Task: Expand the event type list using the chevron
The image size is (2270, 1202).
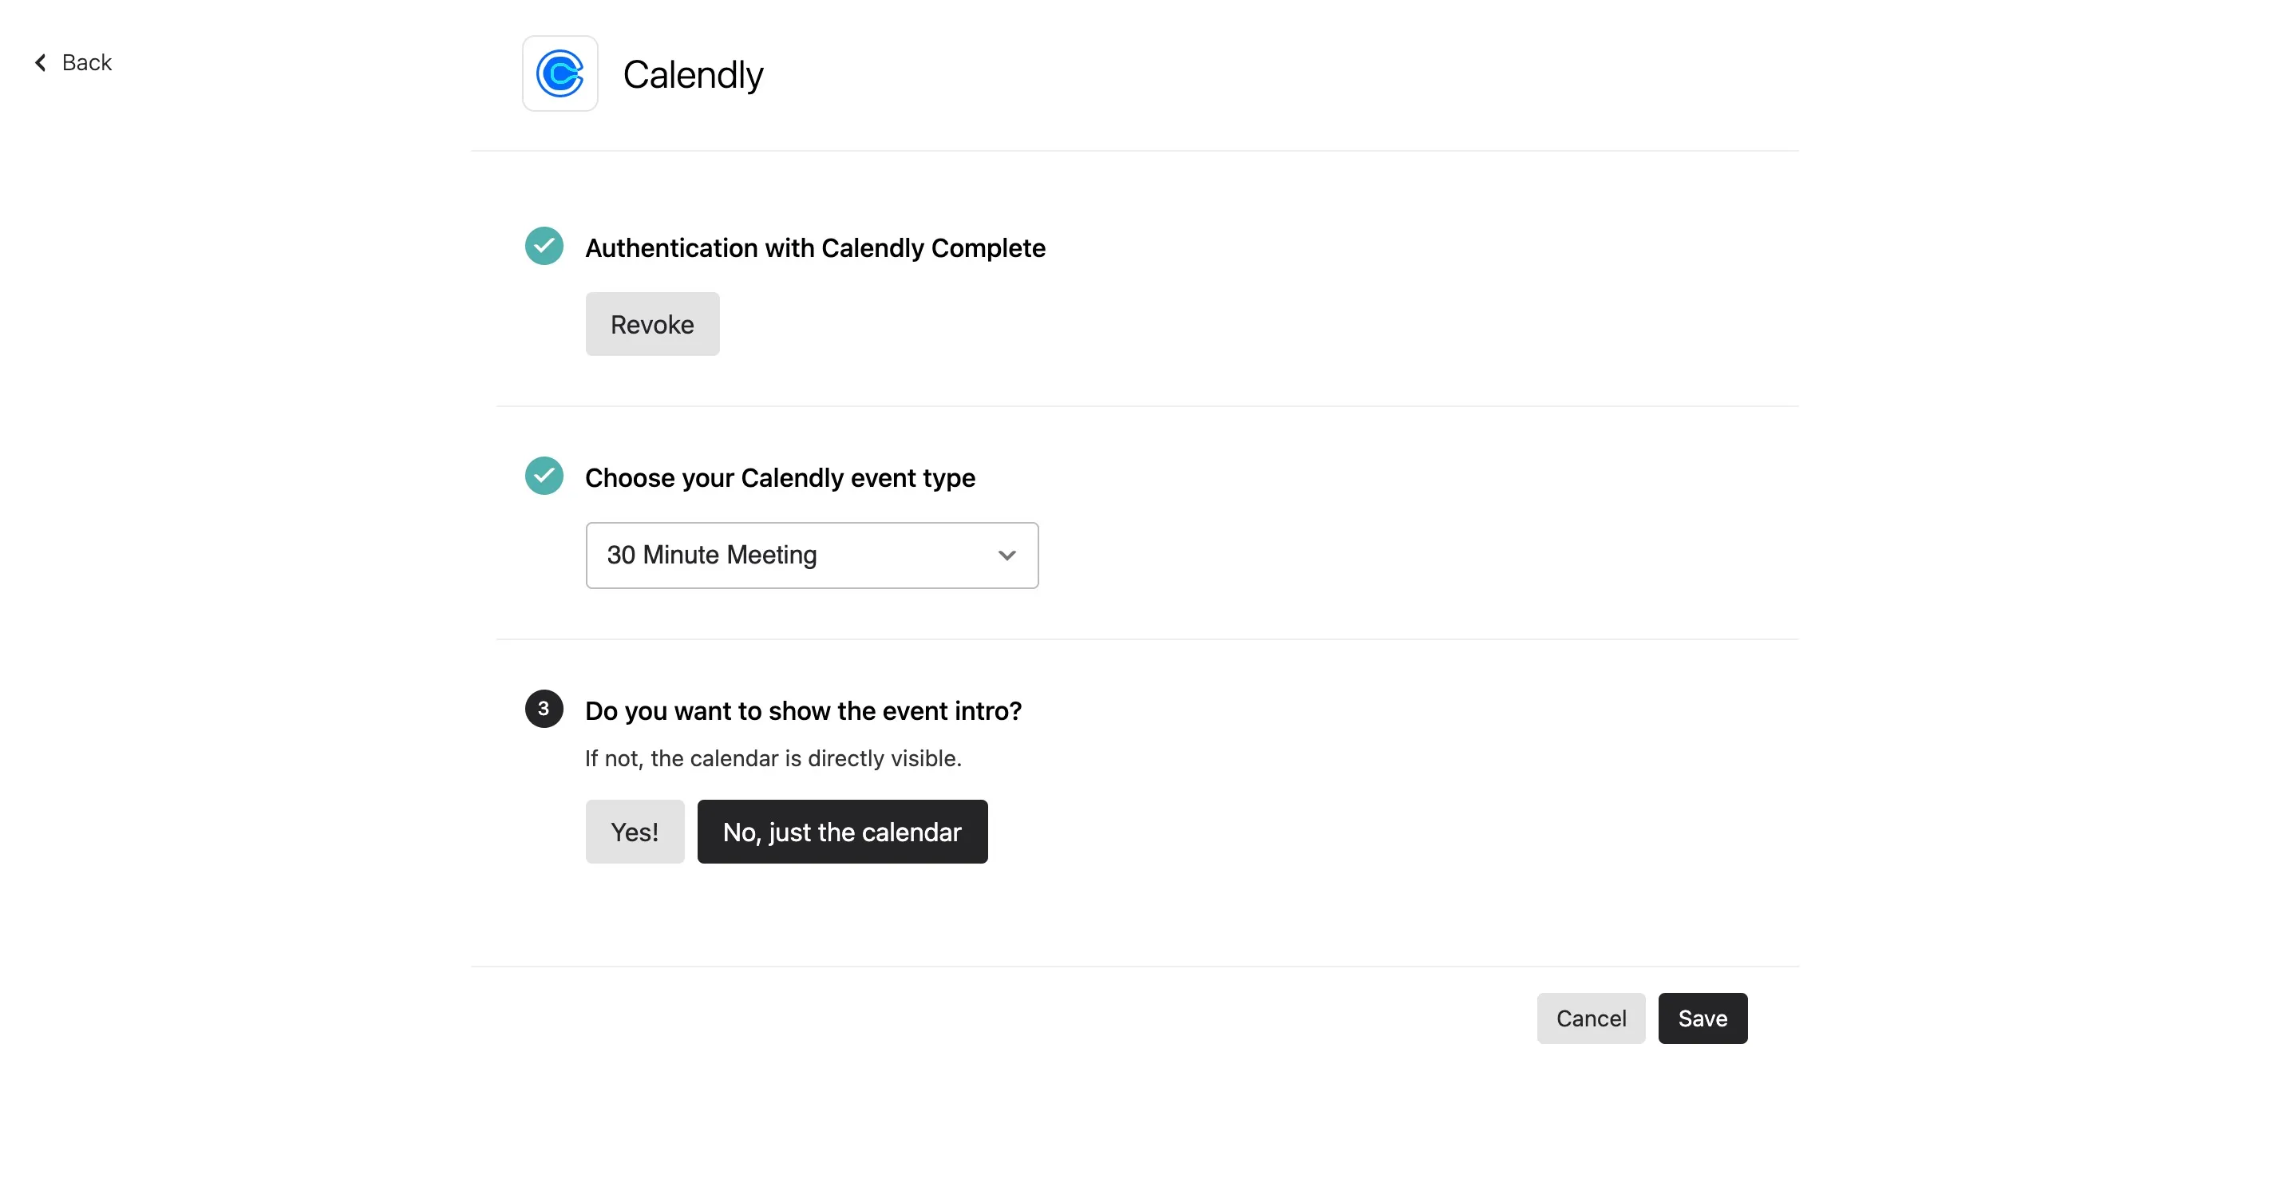Action: 1006,556
